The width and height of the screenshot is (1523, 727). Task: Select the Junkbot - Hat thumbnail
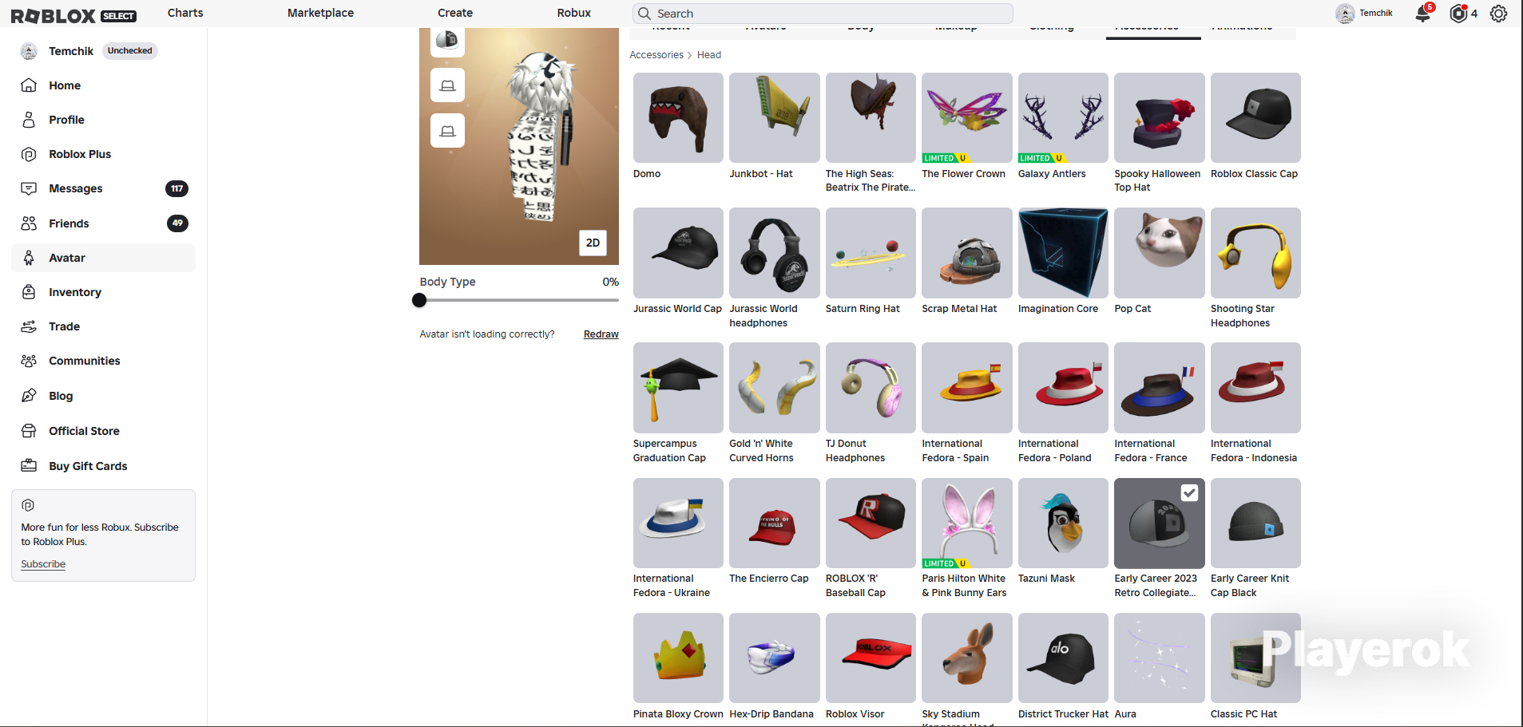775,118
